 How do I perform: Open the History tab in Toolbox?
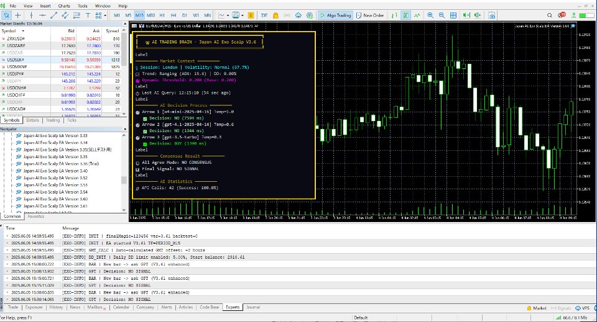pos(56,307)
